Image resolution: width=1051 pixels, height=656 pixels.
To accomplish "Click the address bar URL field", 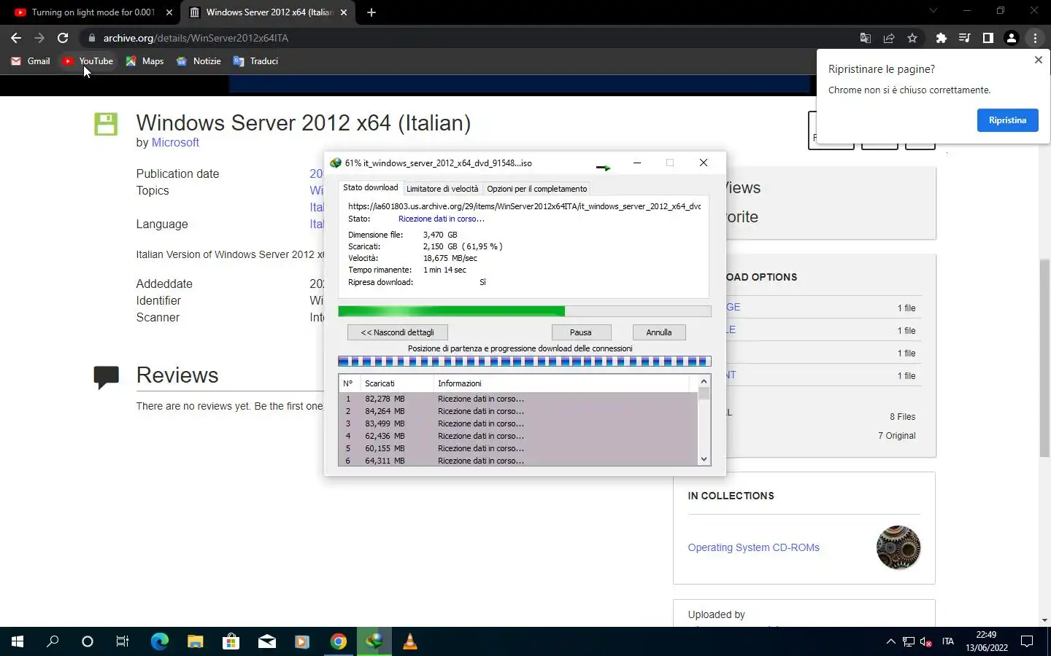I will pyautogui.click(x=467, y=38).
